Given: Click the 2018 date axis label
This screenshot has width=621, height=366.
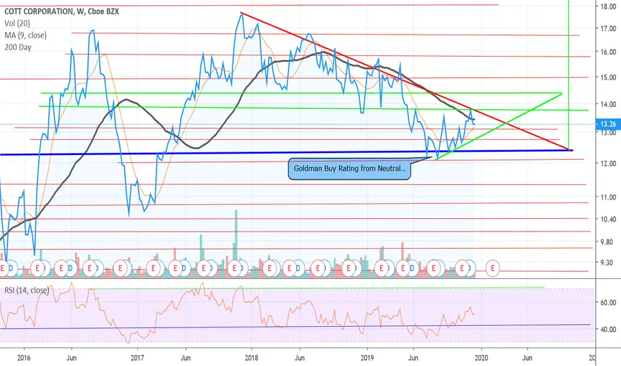Looking at the screenshot, I should pyautogui.click(x=251, y=358).
